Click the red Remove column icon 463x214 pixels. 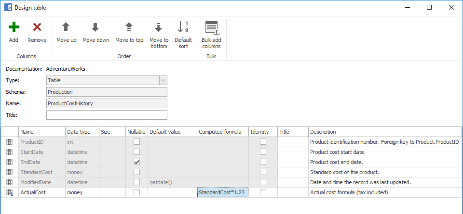coord(37,28)
